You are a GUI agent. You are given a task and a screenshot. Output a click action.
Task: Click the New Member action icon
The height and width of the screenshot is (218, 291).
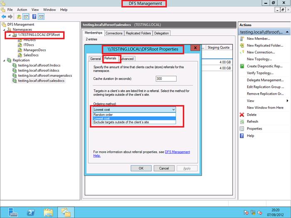point(242,39)
